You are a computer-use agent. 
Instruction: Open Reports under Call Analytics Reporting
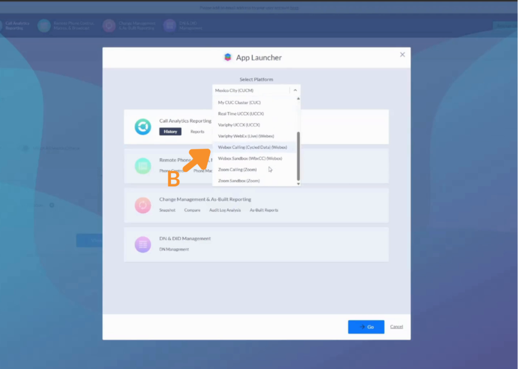pos(197,132)
